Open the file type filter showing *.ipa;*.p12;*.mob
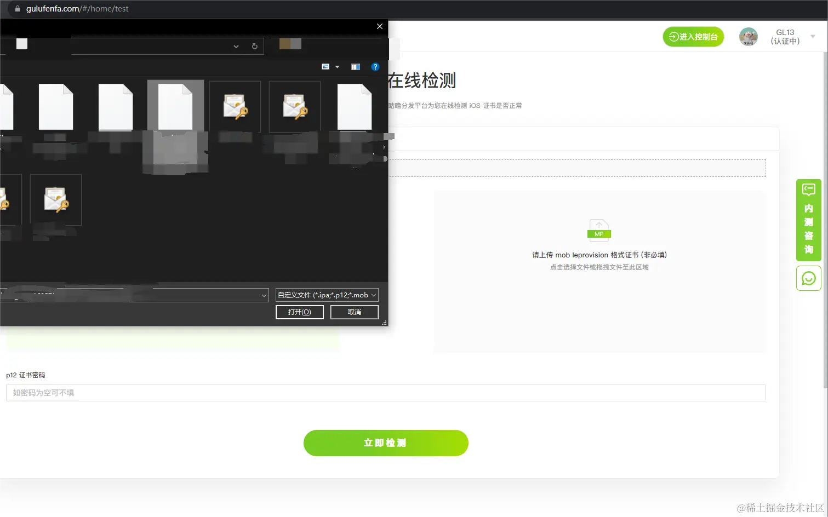828x517 pixels. pyautogui.click(x=326, y=295)
